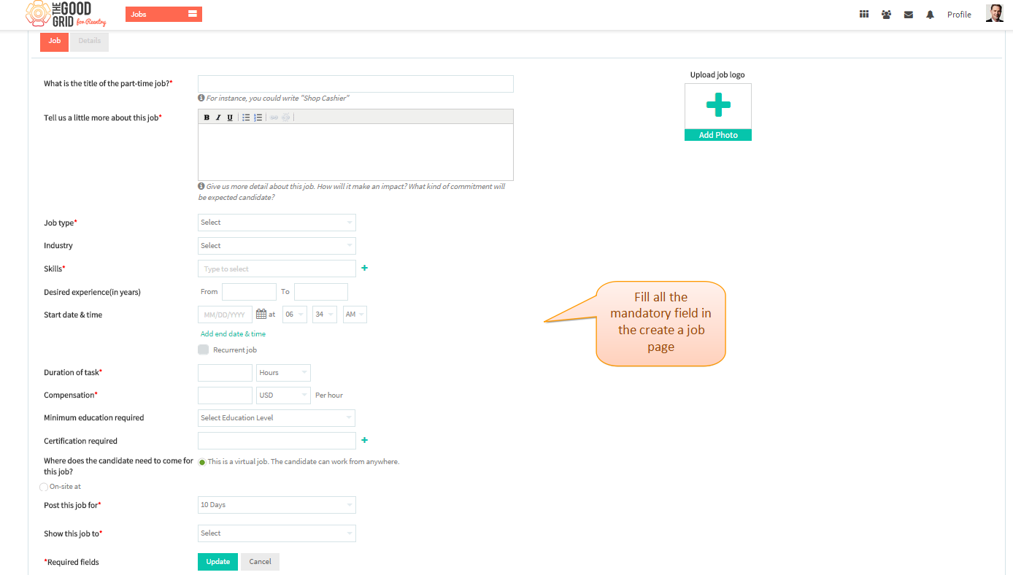This screenshot has width=1013, height=575.
Task: Focus the experience From field
Action: (249, 292)
